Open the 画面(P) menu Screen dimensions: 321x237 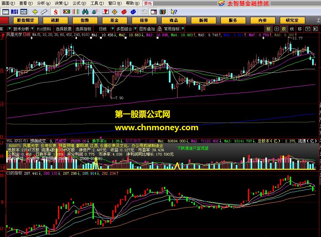point(8,3)
